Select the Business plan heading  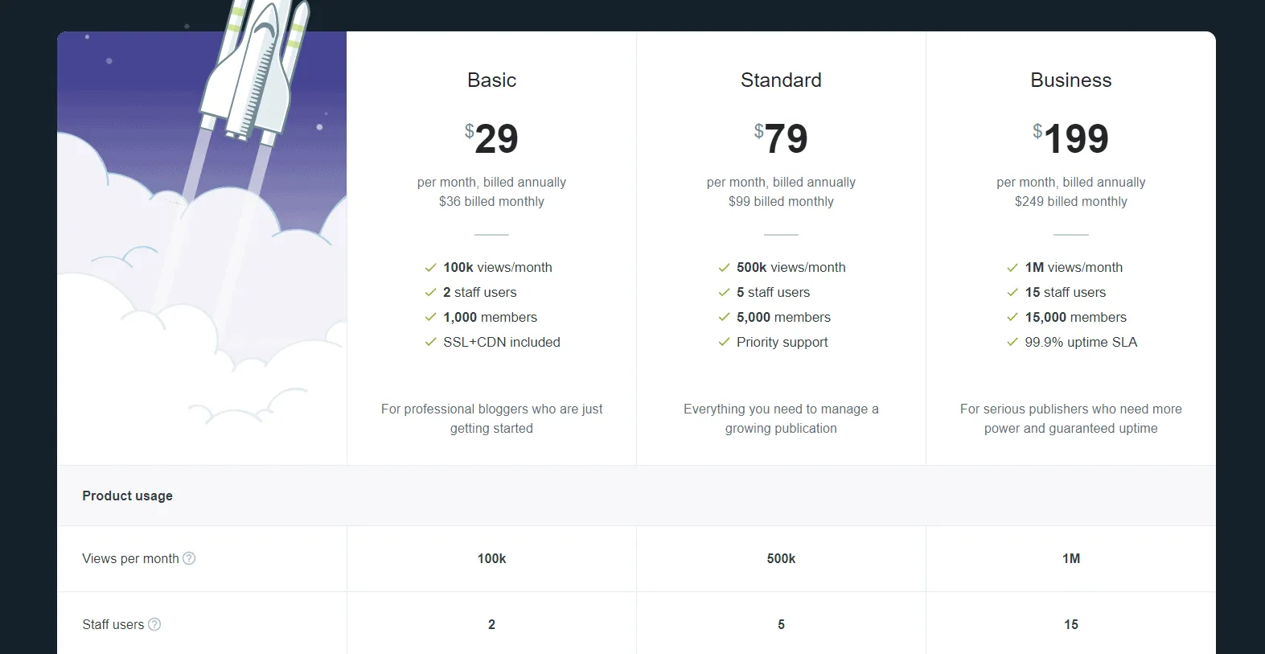(1071, 80)
